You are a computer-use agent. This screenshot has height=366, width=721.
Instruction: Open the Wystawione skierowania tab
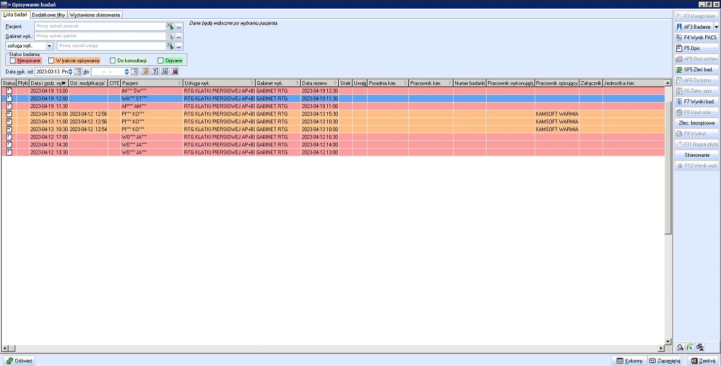[95, 14]
